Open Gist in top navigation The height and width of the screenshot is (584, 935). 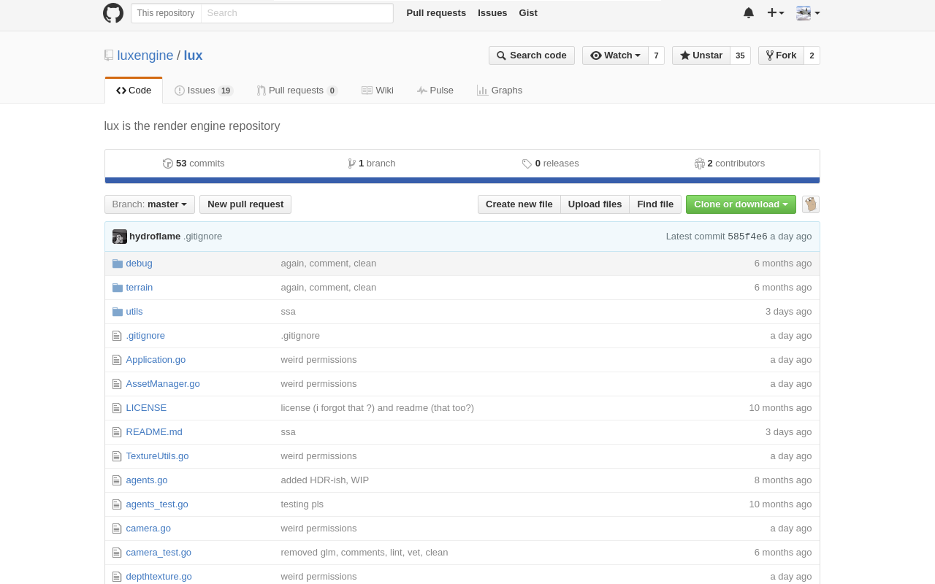point(528,13)
